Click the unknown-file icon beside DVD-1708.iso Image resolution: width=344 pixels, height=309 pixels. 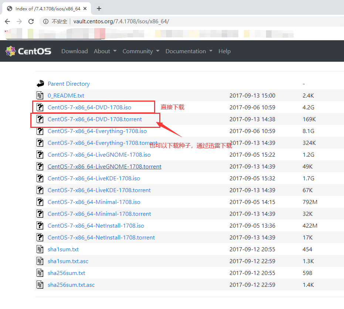[40, 107]
